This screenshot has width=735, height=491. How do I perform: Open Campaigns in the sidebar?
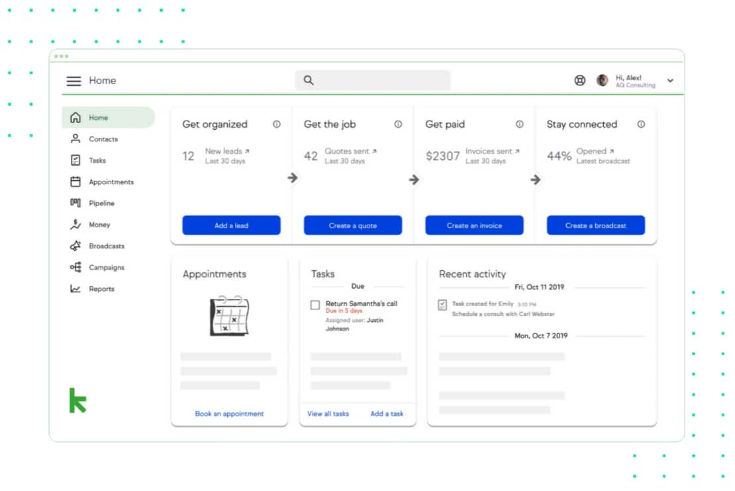tap(106, 268)
